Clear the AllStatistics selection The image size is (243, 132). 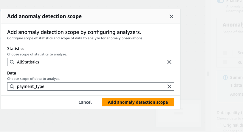169,62
